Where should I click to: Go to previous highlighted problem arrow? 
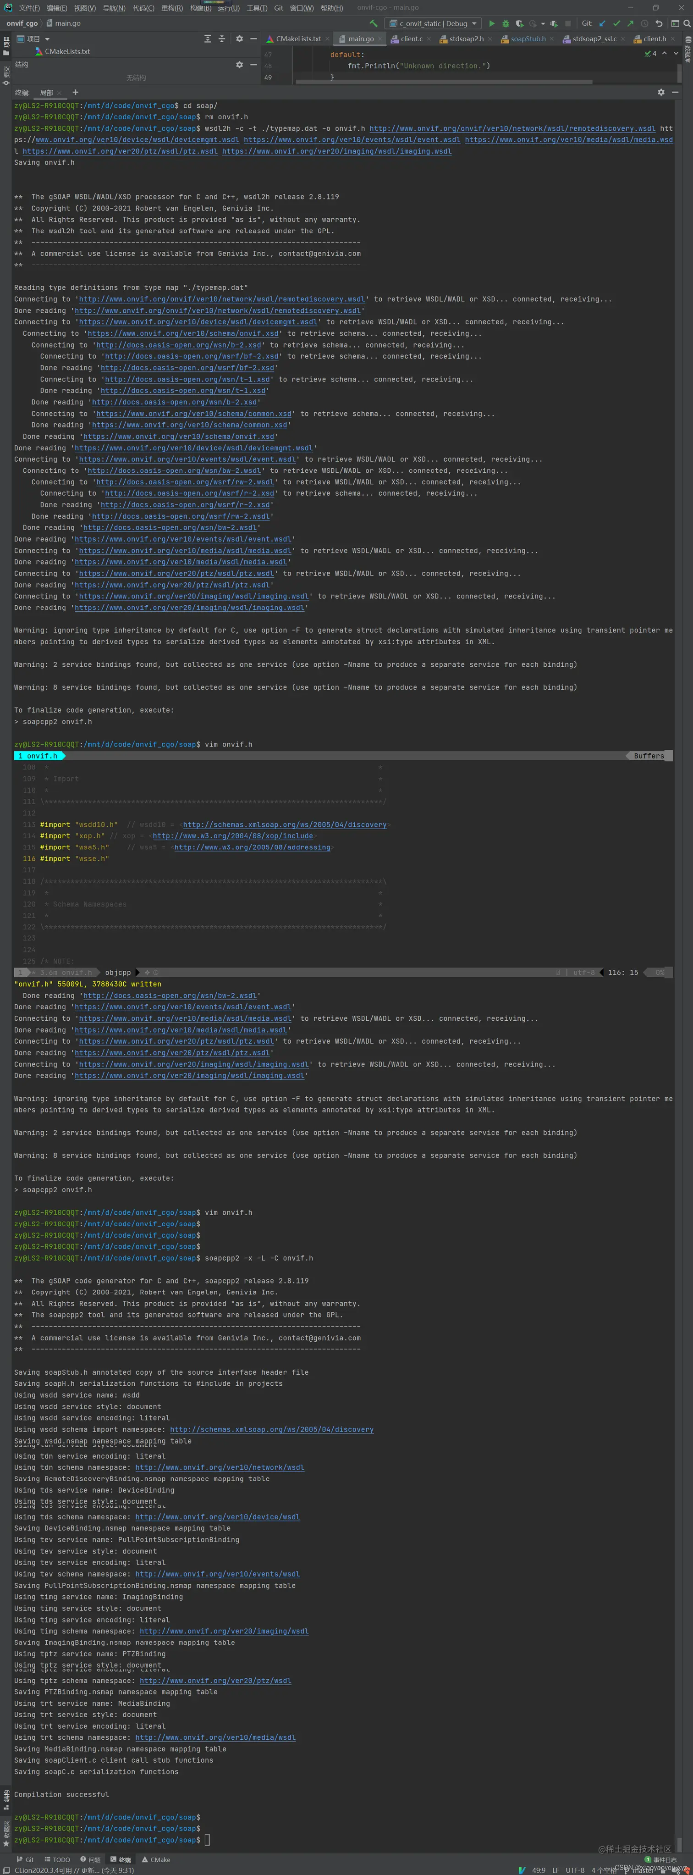click(664, 53)
